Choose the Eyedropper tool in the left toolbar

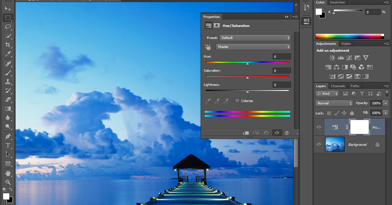coord(8,54)
